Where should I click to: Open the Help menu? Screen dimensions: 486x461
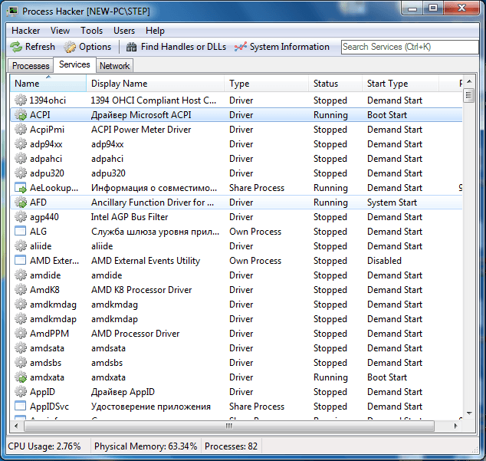click(x=155, y=31)
